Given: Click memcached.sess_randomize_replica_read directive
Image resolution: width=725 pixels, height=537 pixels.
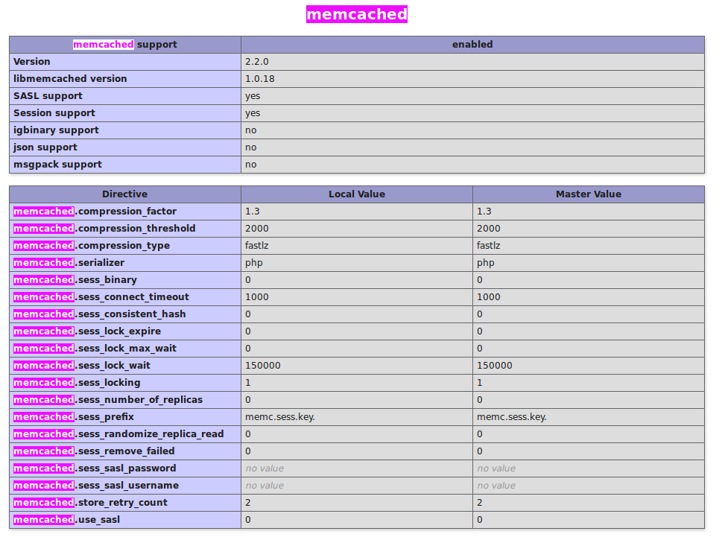Looking at the screenshot, I should point(118,433).
